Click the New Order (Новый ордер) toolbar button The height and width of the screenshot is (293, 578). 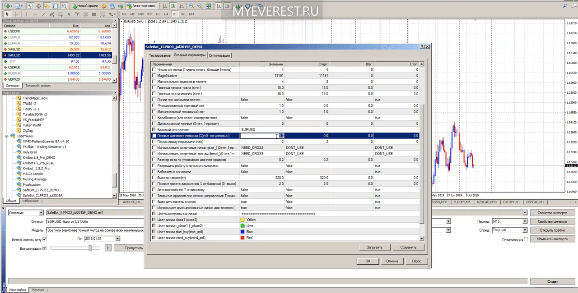(x=84, y=6)
